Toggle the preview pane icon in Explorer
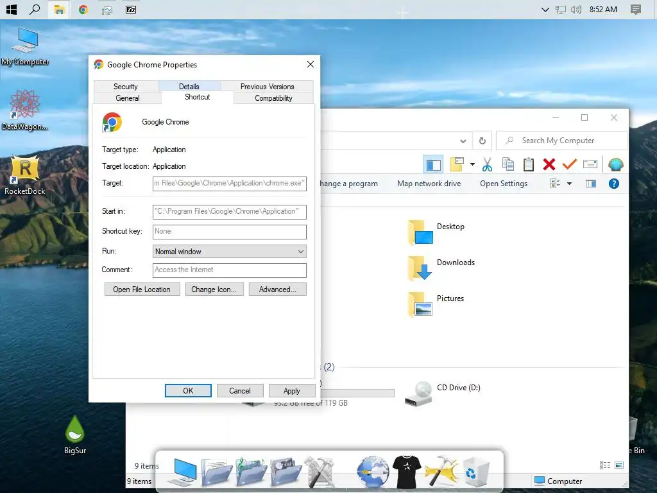This screenshot has width=657, height=493. tap(591, 184)
